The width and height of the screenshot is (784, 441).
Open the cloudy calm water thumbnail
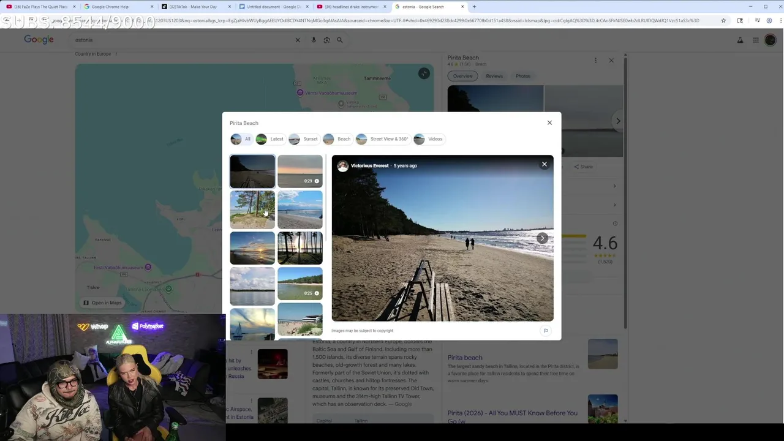pos(252,286)
